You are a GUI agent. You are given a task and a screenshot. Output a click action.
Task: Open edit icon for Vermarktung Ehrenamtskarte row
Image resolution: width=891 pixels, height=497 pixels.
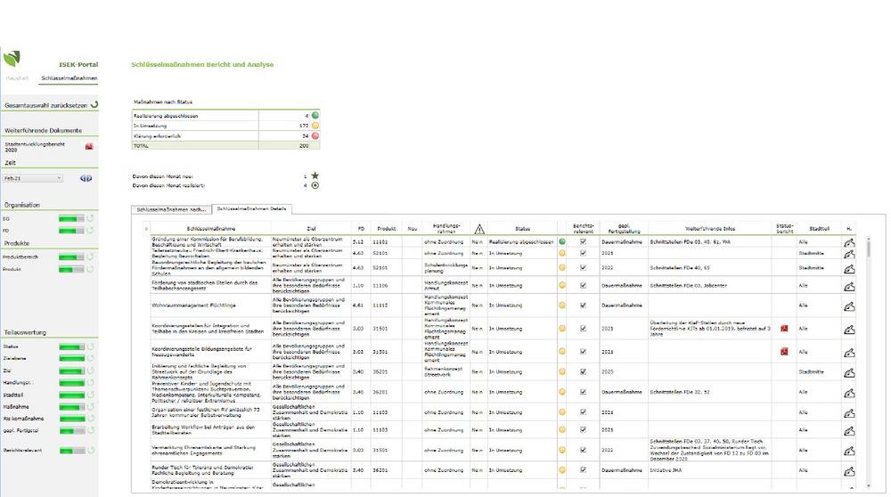(x=849, y=451)
